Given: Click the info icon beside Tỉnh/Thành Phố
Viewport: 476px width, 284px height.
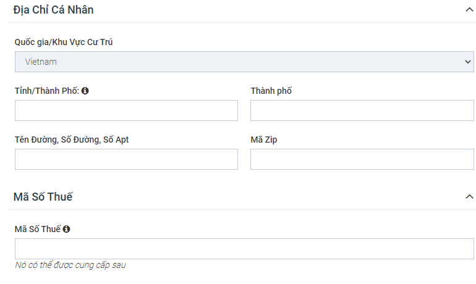Looking at the screenshot, I should [85, 91].
